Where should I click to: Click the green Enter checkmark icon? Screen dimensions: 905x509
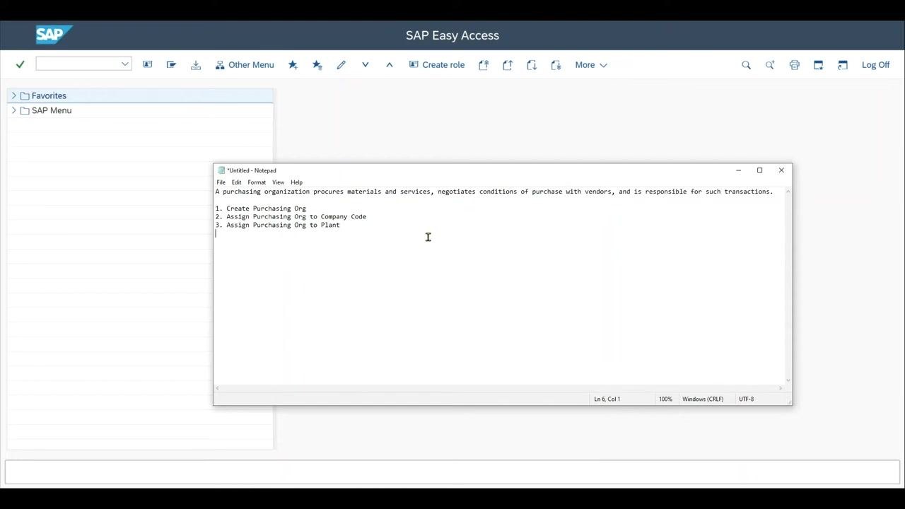20,64
